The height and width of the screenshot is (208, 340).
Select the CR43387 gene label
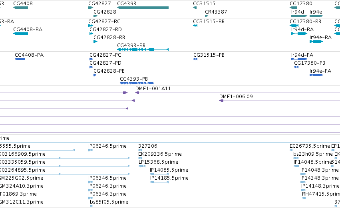tap(216, 12)
